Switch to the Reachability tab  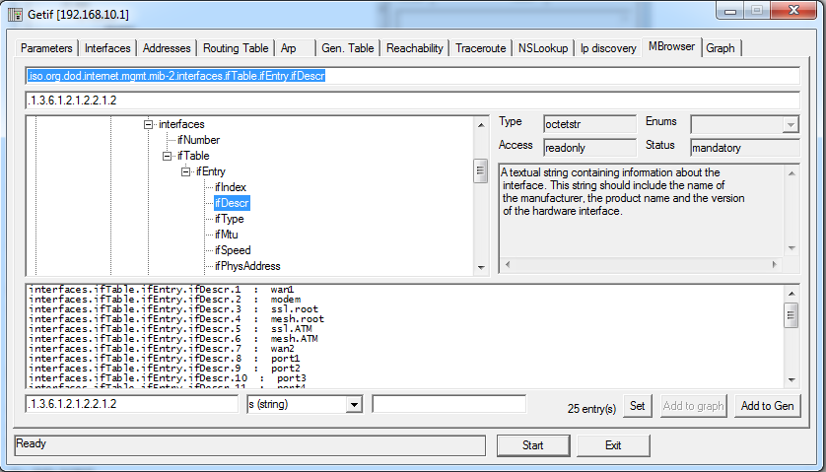click(x=415, y=48)
